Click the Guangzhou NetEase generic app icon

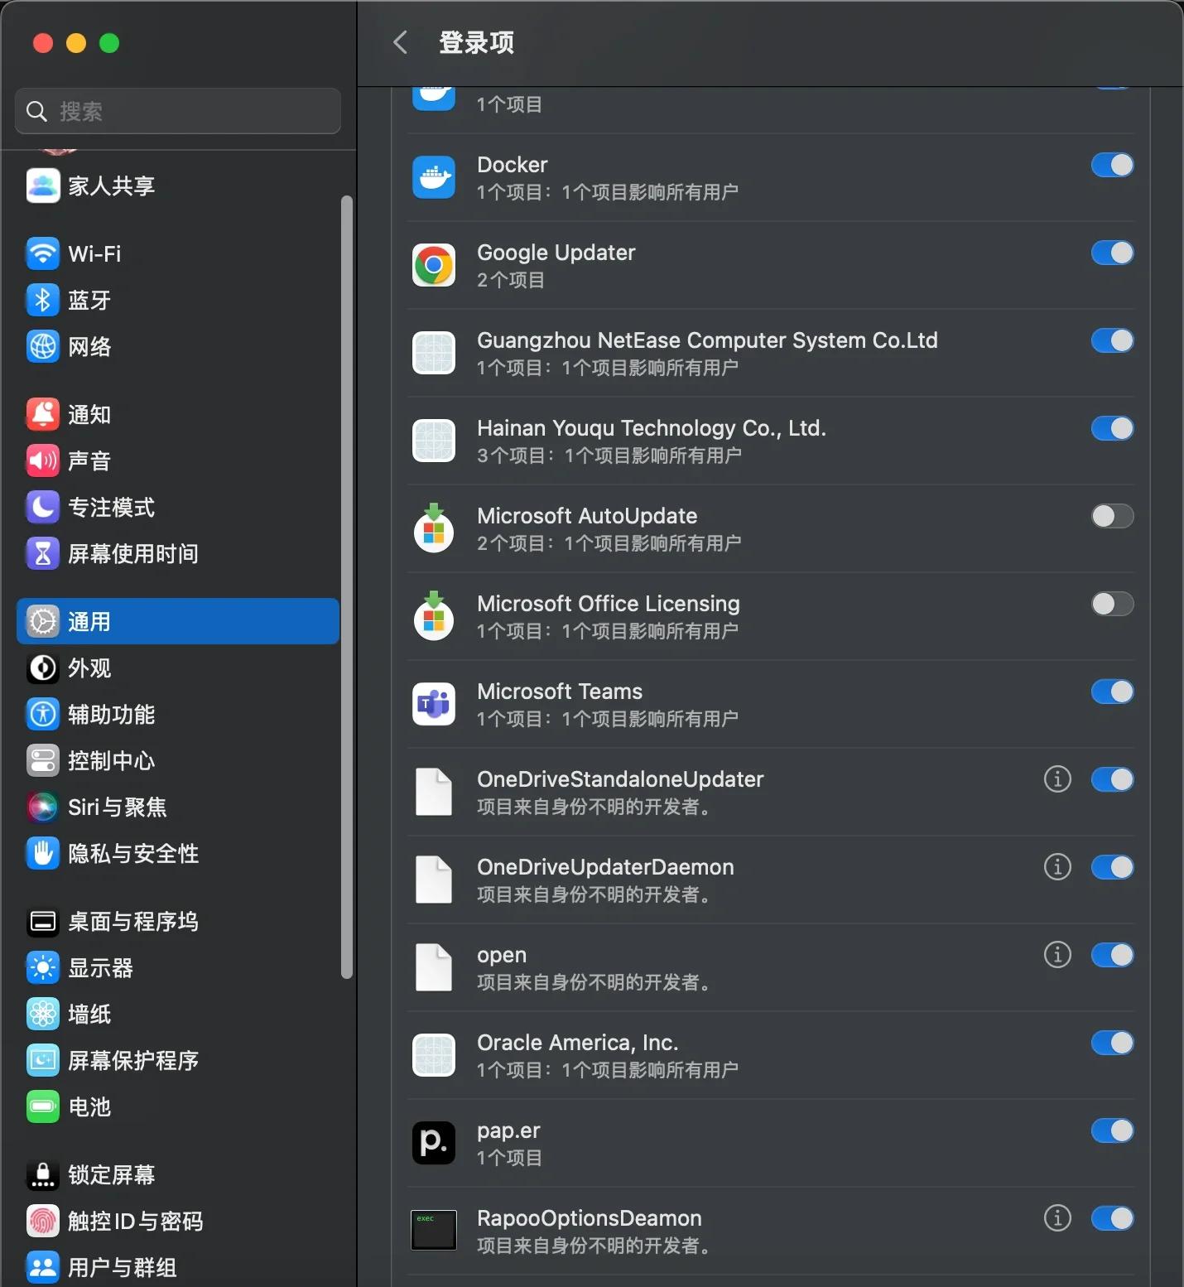(x=434, y=353)
